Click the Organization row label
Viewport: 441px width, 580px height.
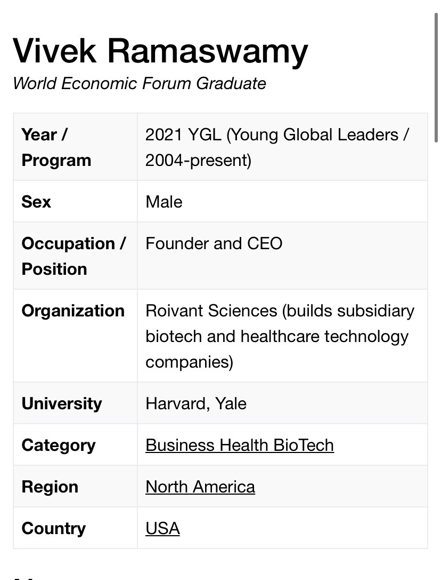73,311
